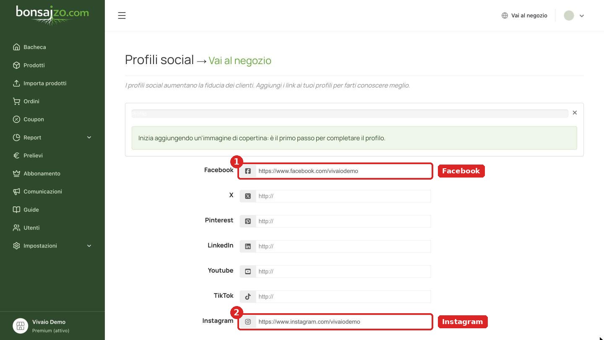Focus the Youtube URL field
The width and height of the screenshot is (604, 340).
(344, 271)
